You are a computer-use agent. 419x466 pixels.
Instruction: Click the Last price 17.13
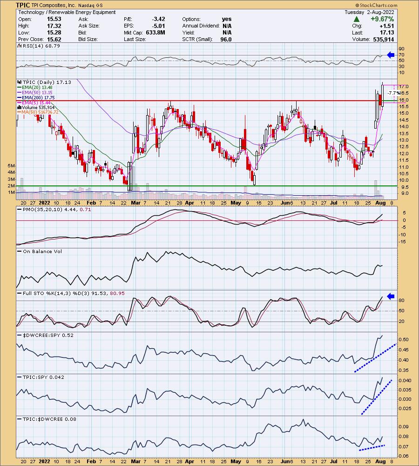[x=387, y=33]
